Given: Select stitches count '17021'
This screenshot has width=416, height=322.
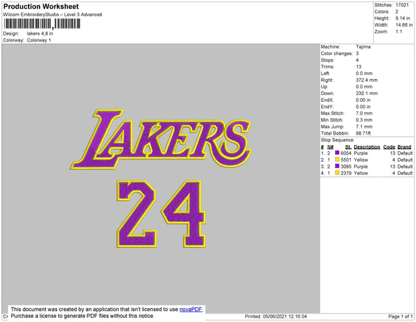Looking at the screenshot, I should point(402,5).
